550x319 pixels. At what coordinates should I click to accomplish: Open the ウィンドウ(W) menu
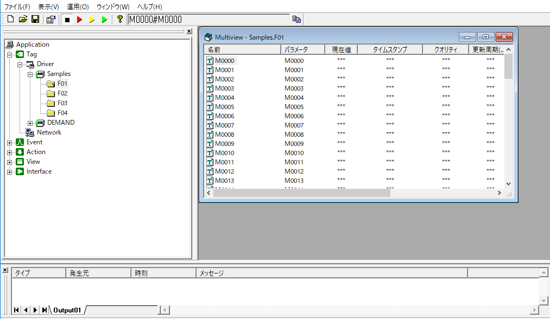(113, 7)
